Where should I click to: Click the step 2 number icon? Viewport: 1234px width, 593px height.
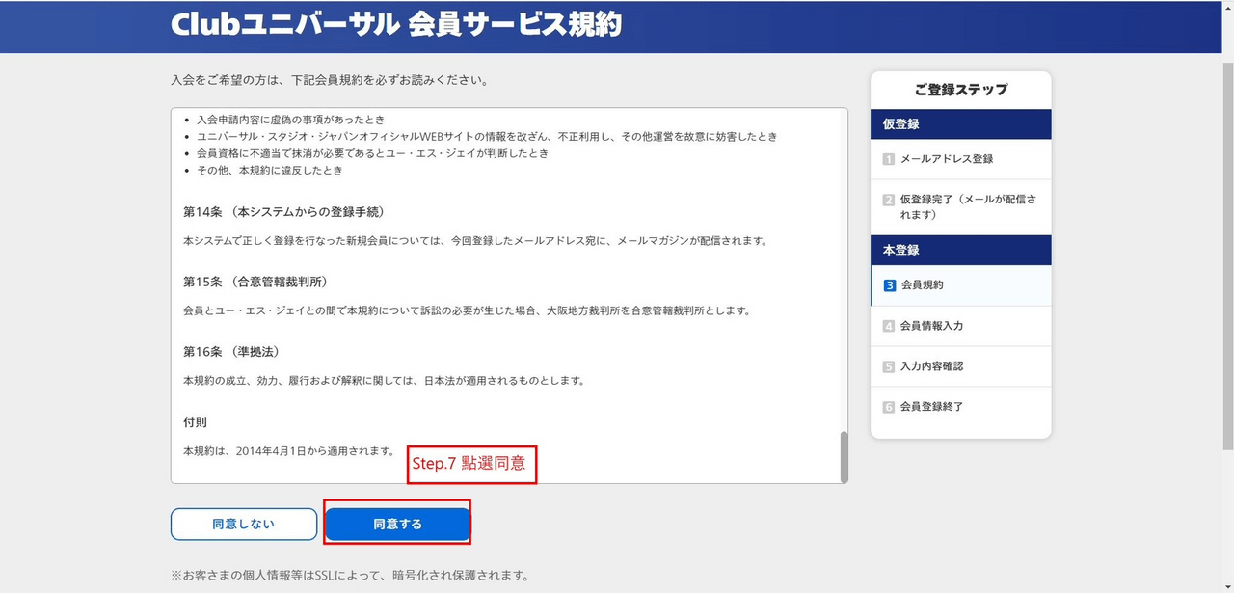(889, 200)
